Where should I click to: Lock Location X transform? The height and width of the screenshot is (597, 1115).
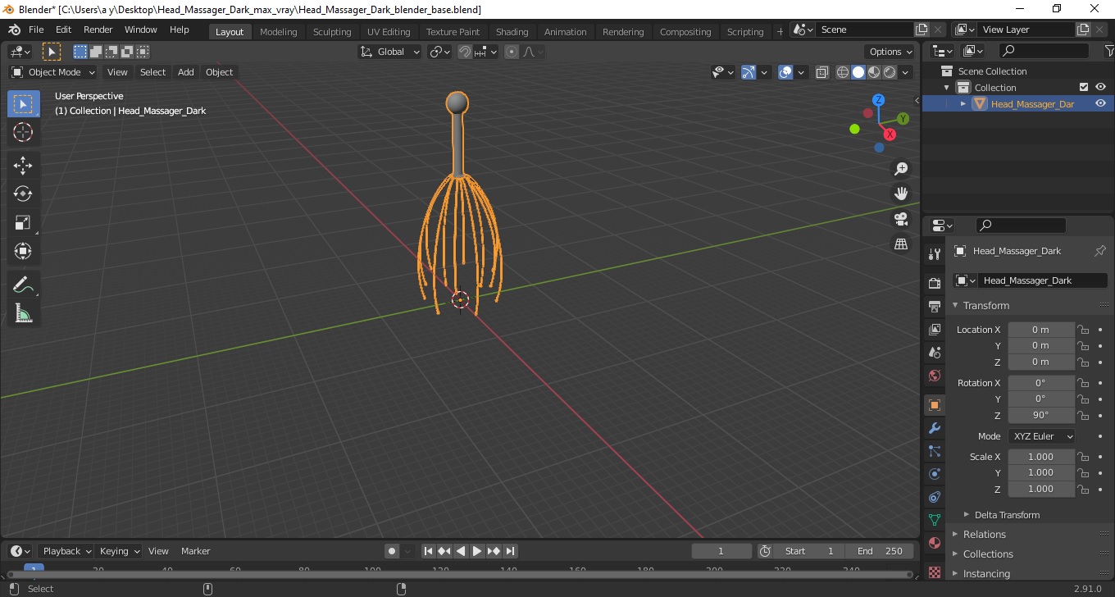(1083, 330)
